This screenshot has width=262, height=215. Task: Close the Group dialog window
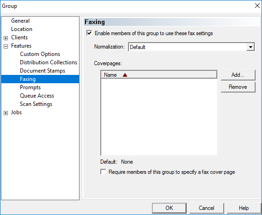click(x=257, y=6)
